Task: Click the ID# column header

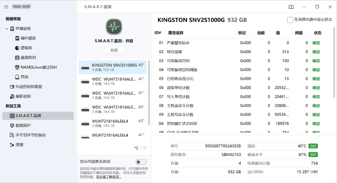Action: [x=158, y=33]
